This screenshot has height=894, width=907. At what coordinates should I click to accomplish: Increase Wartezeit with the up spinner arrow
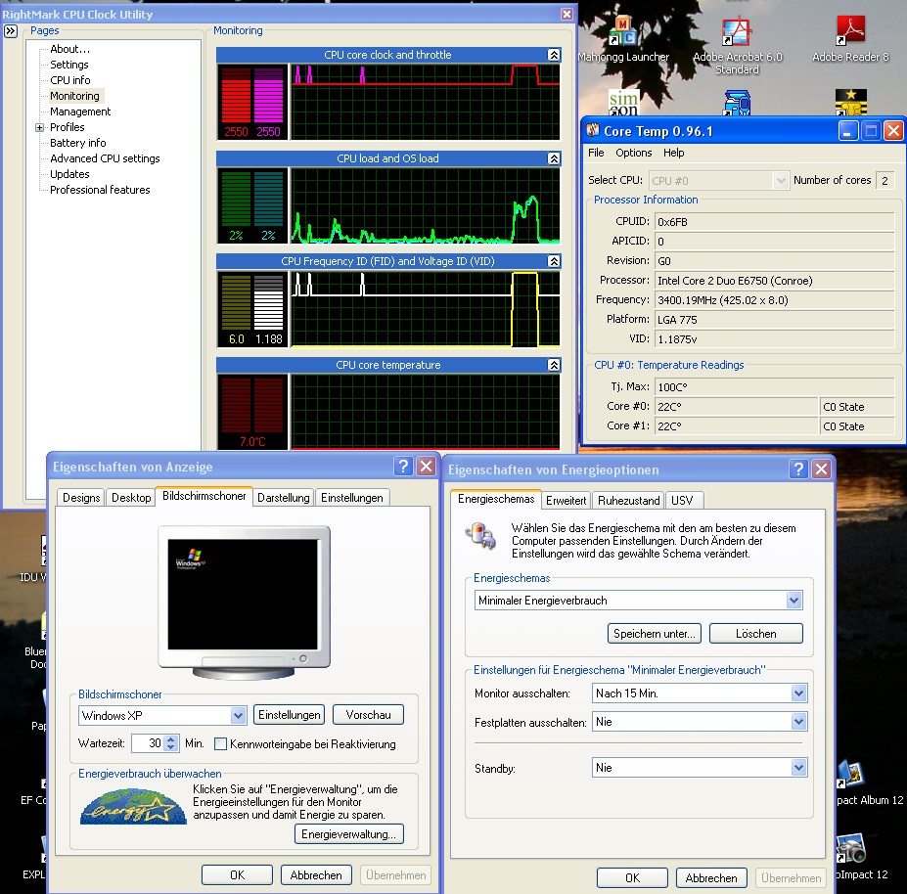tap(170, 739)
